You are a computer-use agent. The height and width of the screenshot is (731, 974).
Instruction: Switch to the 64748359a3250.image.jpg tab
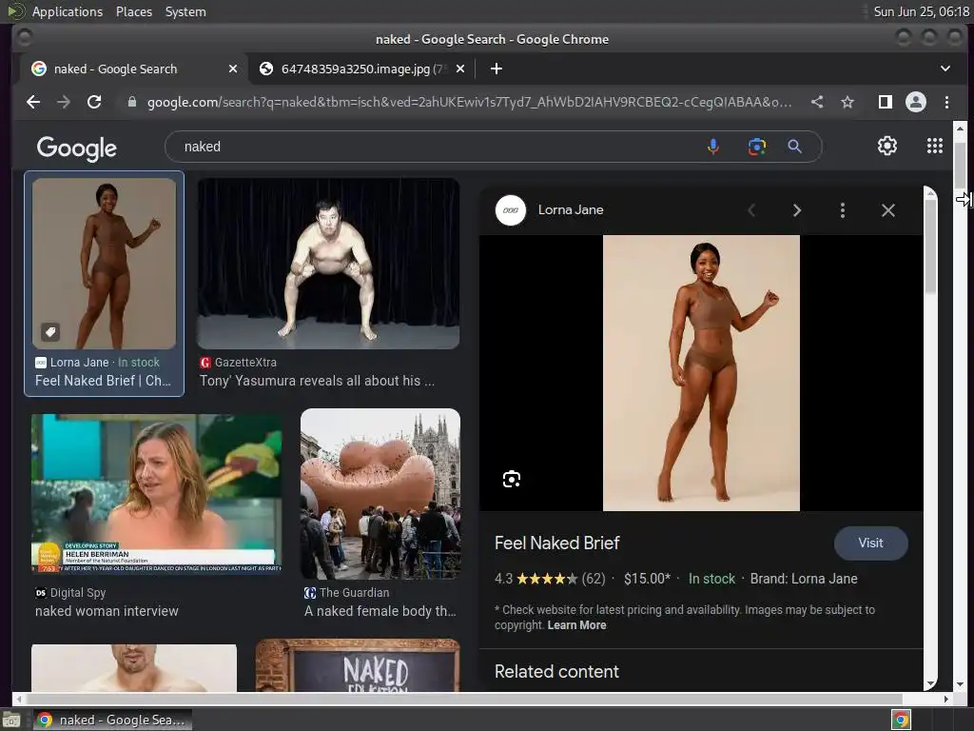pos(362,69)
